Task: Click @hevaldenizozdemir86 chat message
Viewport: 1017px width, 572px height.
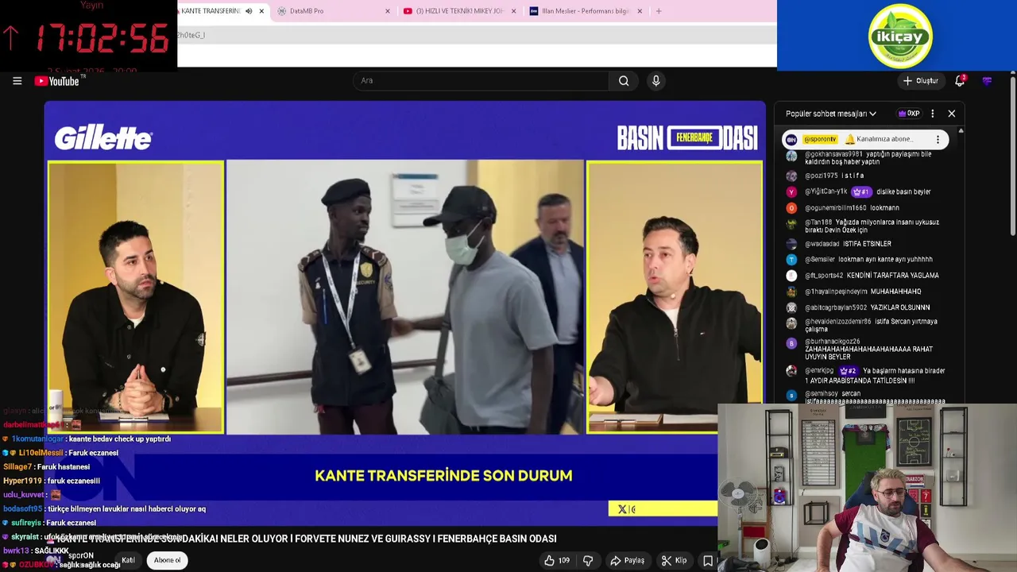Action: coord(862,325)
